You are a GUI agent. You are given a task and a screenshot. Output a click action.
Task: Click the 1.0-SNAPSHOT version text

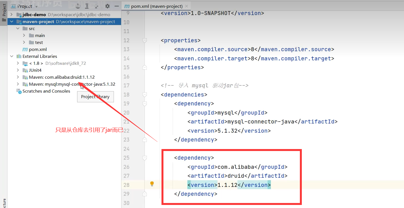click(210, 13)
